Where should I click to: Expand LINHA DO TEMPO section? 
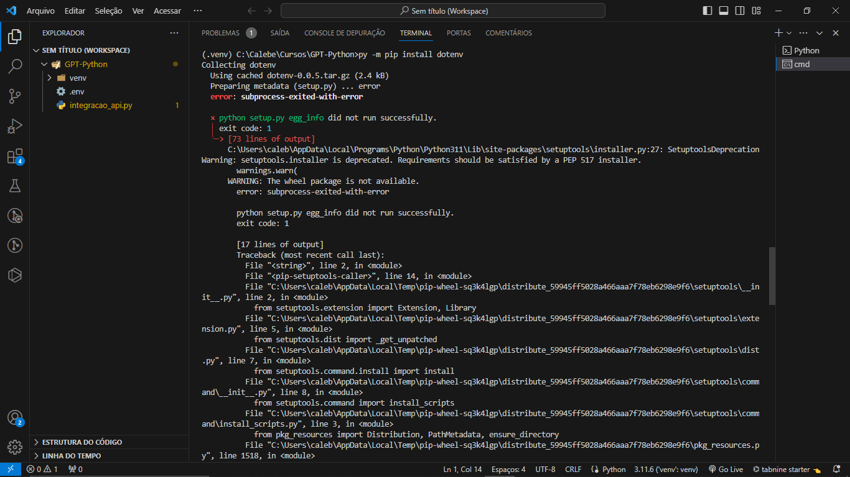pos(110,456)
